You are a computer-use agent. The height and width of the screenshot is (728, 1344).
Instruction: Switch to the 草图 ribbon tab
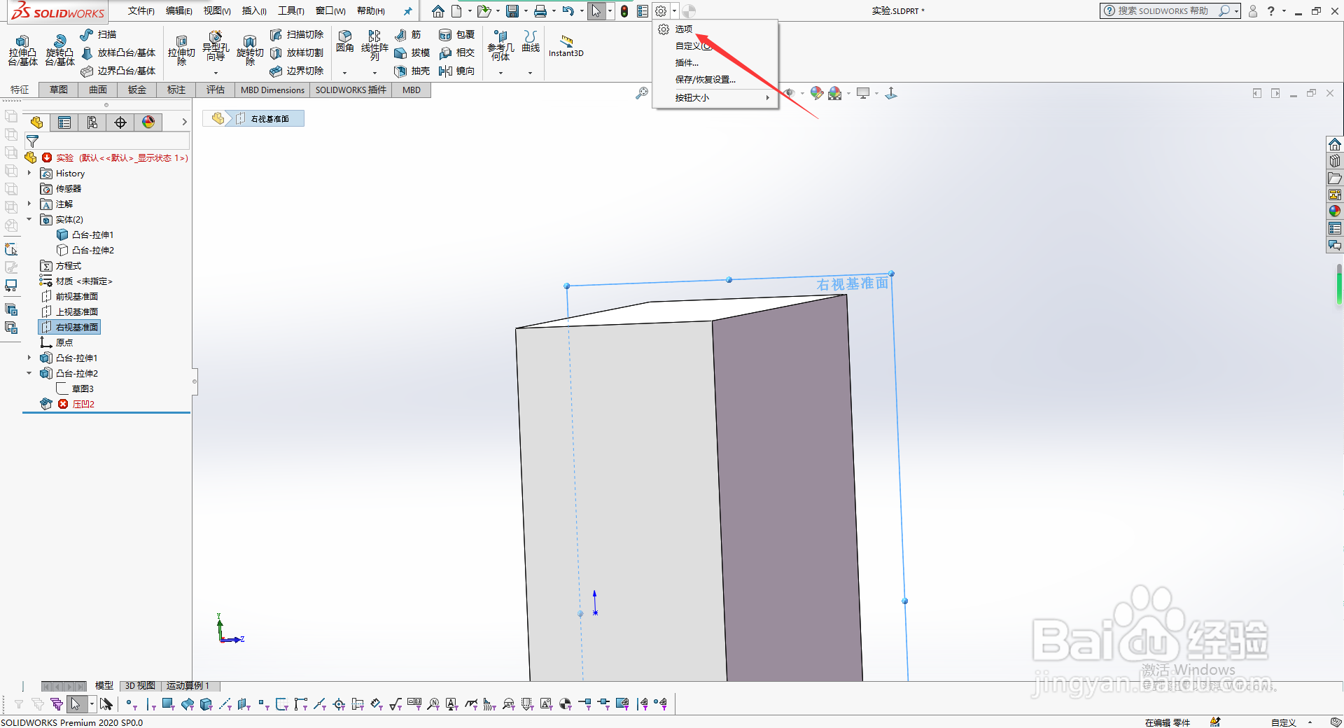(x=57, y=90)
